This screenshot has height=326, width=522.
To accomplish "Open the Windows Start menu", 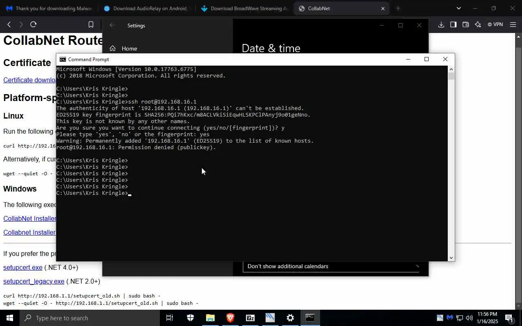I will click(x=10, y=318).
